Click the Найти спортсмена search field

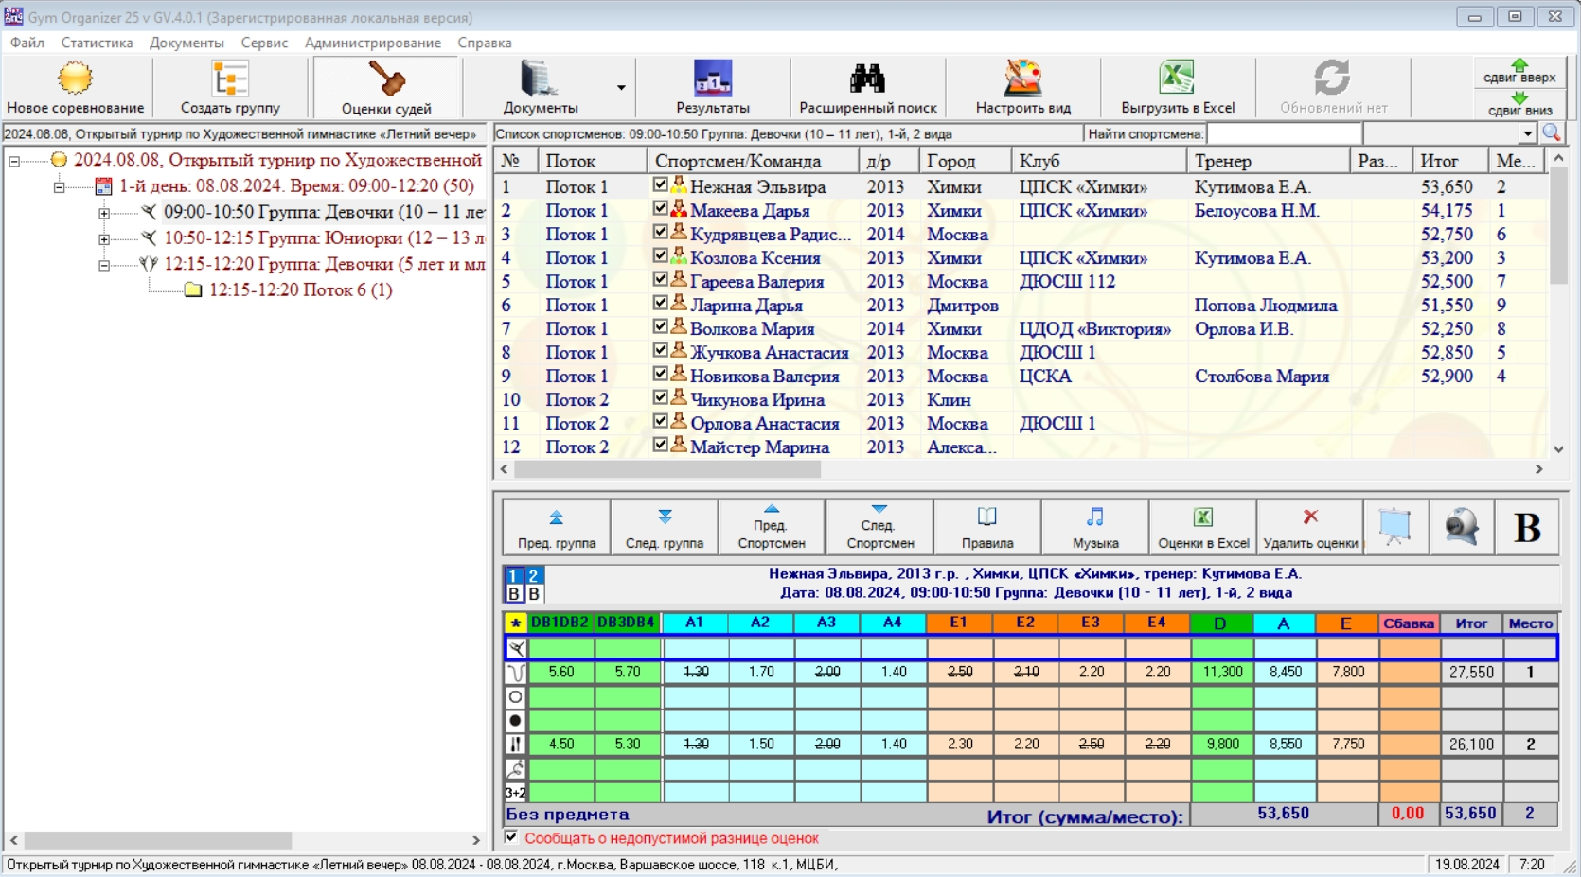point(1284,134)
